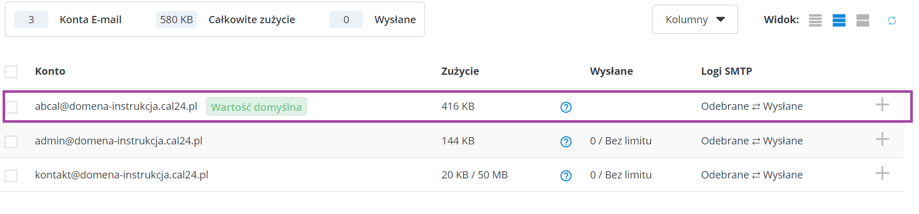Check the box for admin@domena-instrukcja.cal24.pl
Image resolution: width=919 pixels, height=214 pixels.
coord(11,141)
